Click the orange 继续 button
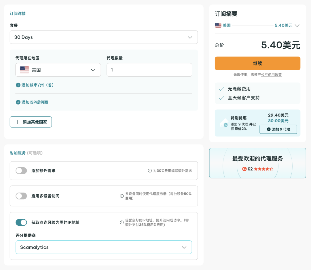The image size is (311, 270). pyautogui.click(x=257, y=63)
